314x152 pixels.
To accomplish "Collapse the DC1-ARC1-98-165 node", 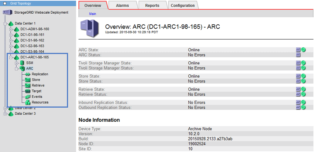I will 11,57.
